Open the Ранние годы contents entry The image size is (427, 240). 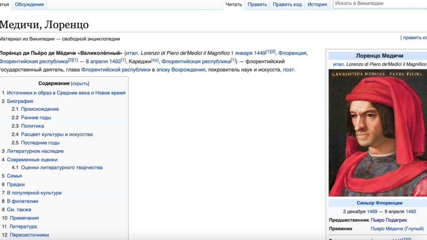(x=36, y=118)
